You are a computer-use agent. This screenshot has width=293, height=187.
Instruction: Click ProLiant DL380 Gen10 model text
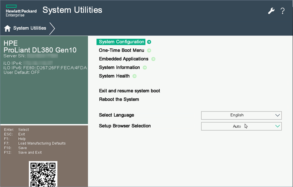[40, 50]
